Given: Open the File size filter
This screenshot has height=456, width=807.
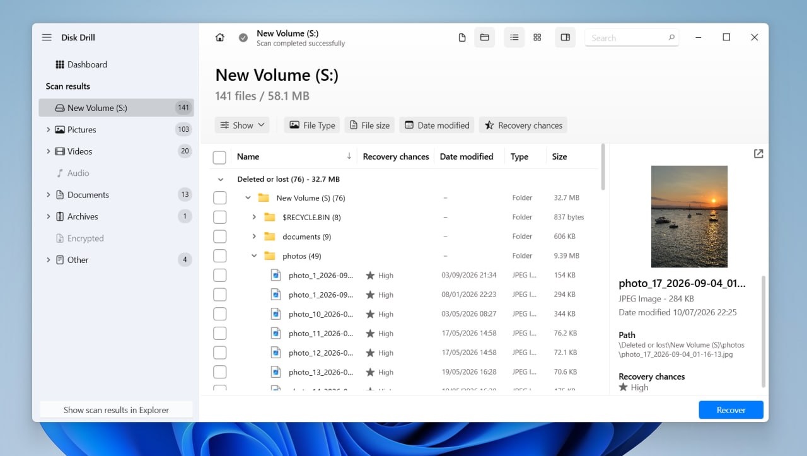Looking at the screenshot, I should point(370,125).
